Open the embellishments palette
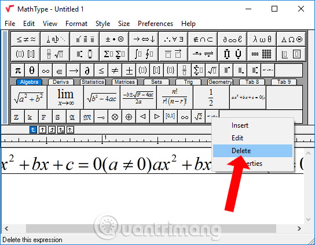The image size is (315, 245). [x=85, y=39]
